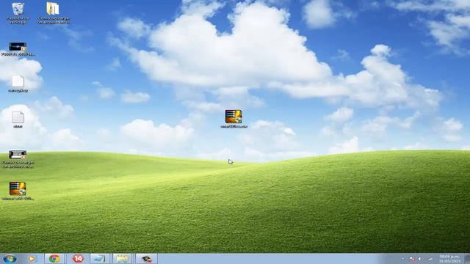Select the WinRAR icon on the grass
The height and width of the screenshot is (264, 470).
point(18,191)
